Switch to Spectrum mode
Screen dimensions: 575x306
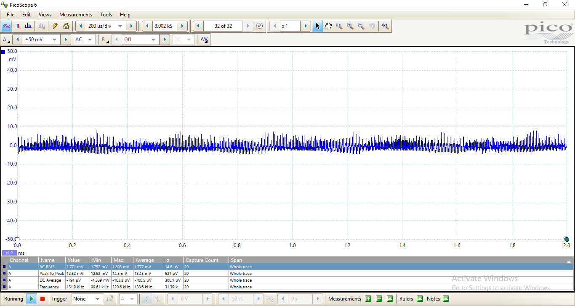[x=28, y=26]
